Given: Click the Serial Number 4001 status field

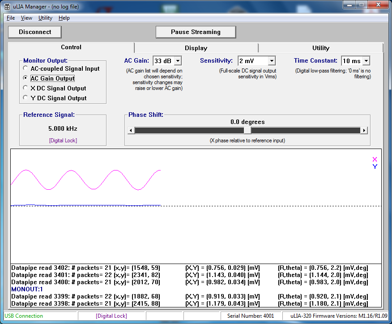Looking at the screenshot, I should [x=251, y=315].
